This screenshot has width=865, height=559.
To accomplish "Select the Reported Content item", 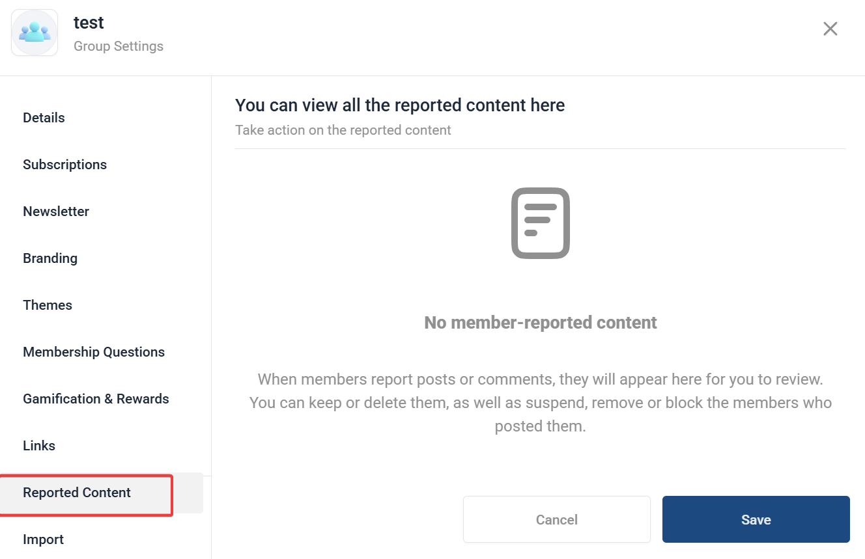I will coord(77,493).
